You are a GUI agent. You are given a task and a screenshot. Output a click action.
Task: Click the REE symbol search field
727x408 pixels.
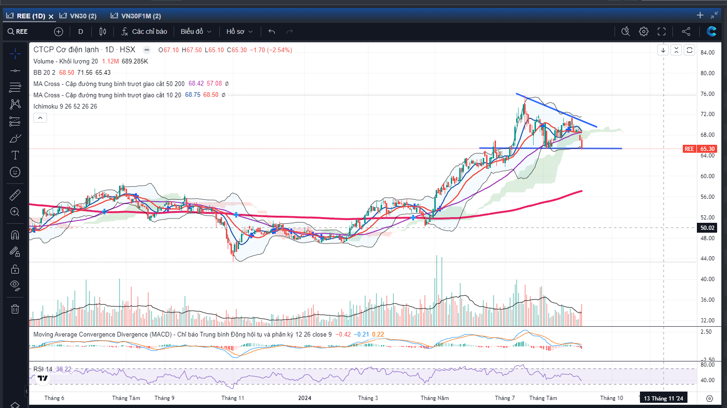pos(18,31)
